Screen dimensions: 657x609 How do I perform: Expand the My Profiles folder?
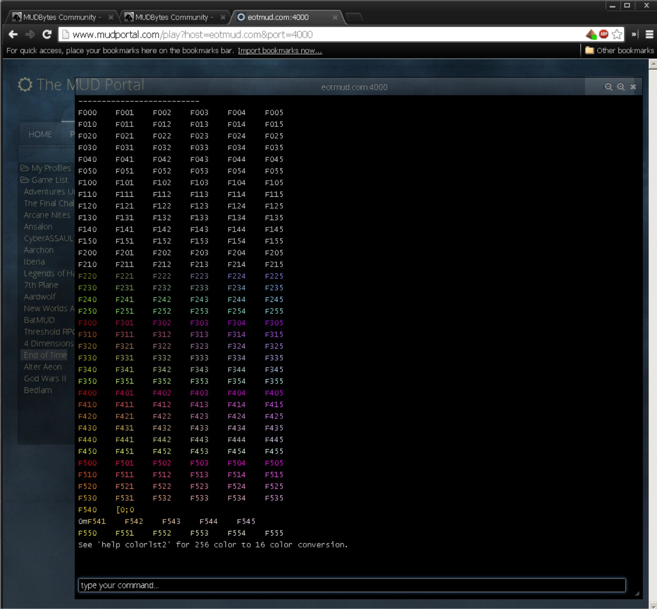[x=46, y=168]
